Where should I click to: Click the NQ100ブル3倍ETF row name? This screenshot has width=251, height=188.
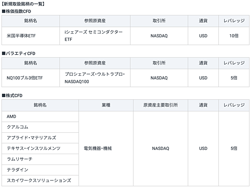31,78
